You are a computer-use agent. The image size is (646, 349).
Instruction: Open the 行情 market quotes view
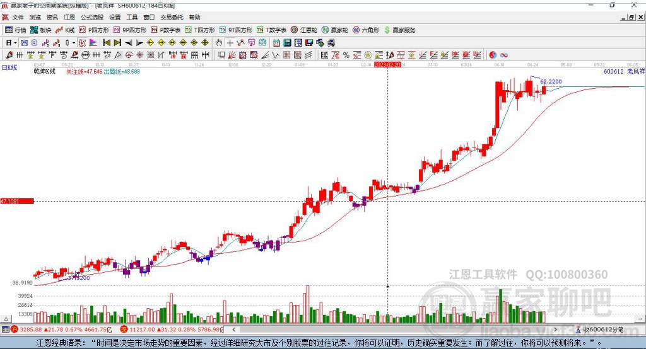click(15, 30)
